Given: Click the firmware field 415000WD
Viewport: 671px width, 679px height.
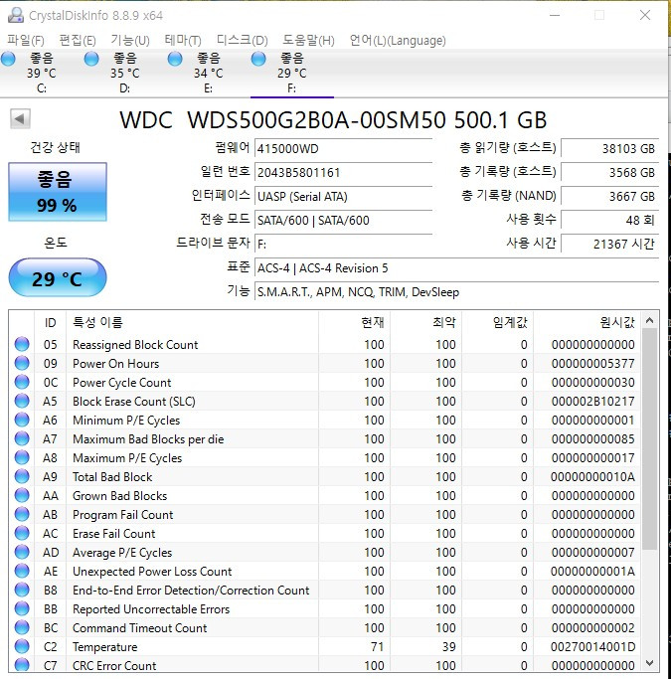Looking at the screenshot, I should [343, 149].
